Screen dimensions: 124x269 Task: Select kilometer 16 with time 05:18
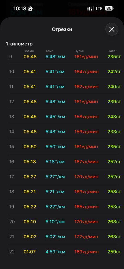[64, 162]
